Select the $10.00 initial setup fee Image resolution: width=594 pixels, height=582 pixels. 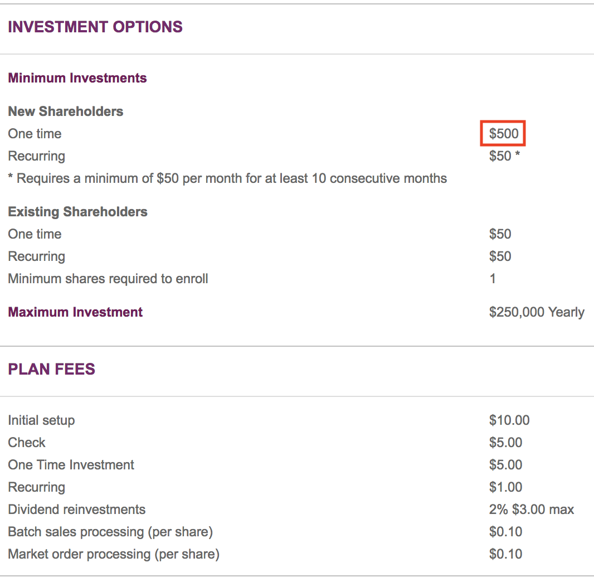[x=509, y=420]
